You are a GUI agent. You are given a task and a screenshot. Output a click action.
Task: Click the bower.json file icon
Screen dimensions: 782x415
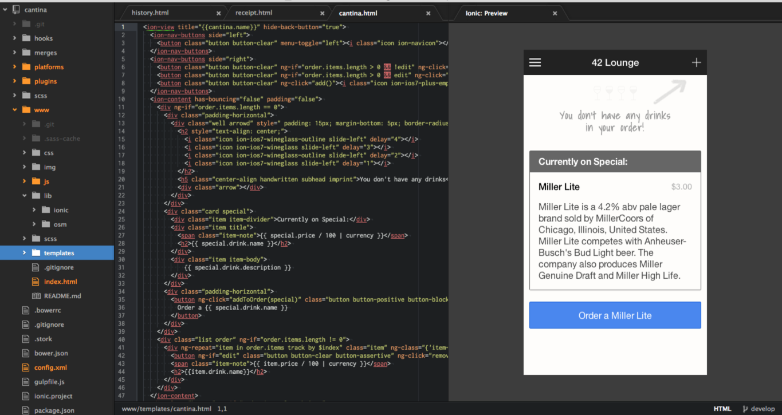26,353
